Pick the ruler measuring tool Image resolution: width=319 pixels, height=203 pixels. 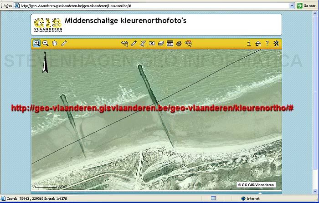(64, 43)
